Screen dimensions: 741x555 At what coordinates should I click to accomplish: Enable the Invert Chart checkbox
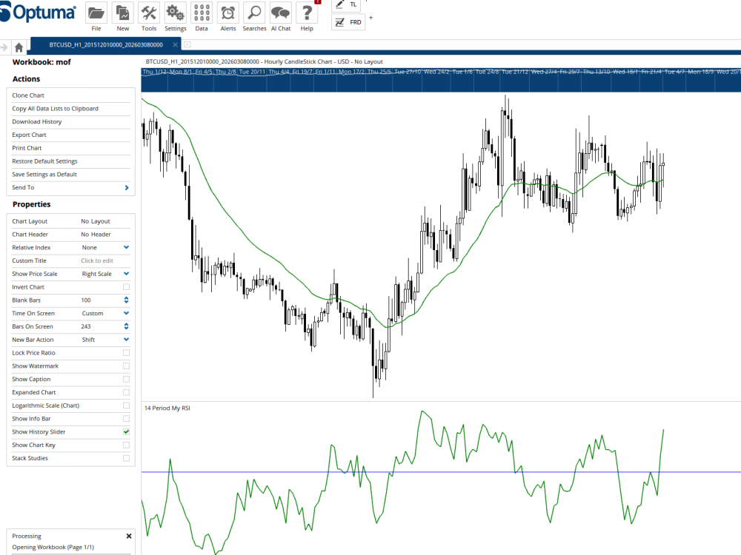tap(126, 287)
